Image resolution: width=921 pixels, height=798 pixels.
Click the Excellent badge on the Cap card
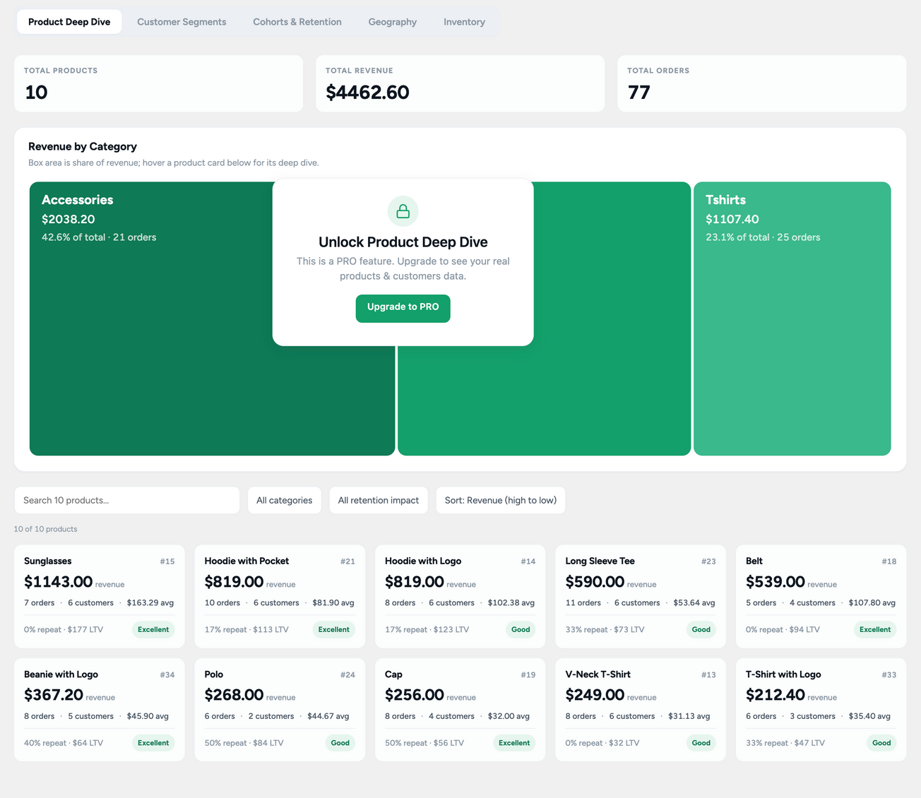tap(514, 743)
